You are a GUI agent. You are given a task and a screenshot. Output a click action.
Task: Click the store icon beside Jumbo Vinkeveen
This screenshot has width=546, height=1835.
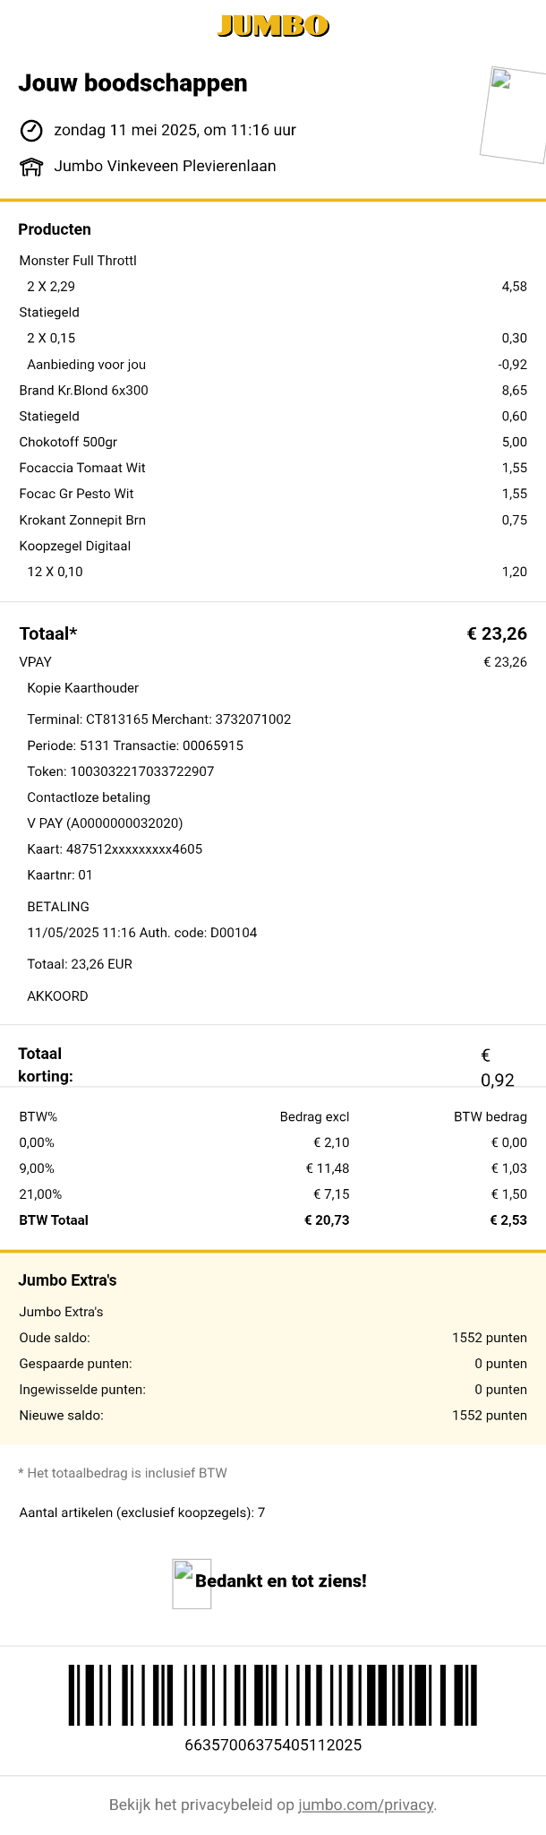tap(31, 167)
